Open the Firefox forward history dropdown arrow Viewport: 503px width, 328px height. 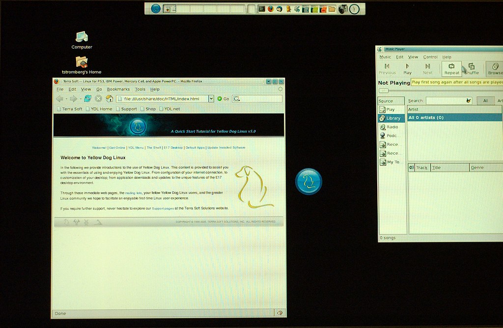[80, 99]
